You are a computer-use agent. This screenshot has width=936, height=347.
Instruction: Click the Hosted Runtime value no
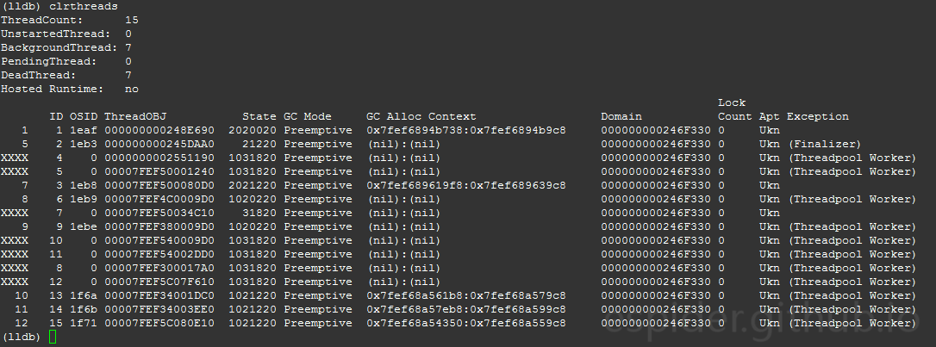[132, 89]
